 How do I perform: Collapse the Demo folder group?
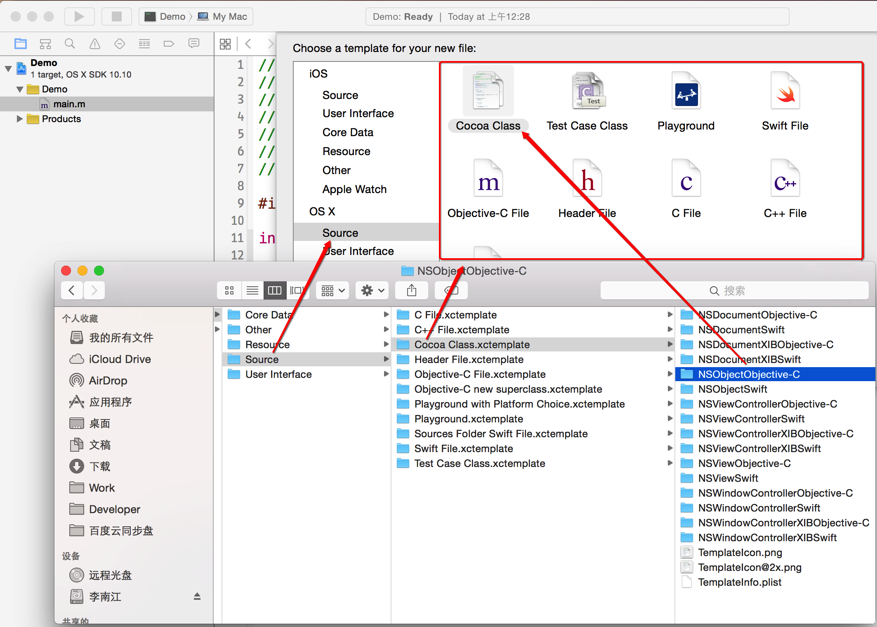19,89
